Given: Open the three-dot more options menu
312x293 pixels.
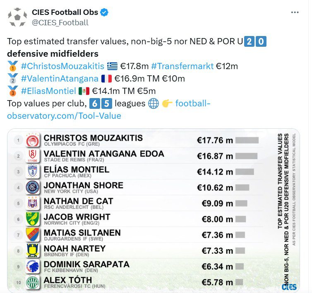Looking at the screenshot, I should [x=295, y=12].
